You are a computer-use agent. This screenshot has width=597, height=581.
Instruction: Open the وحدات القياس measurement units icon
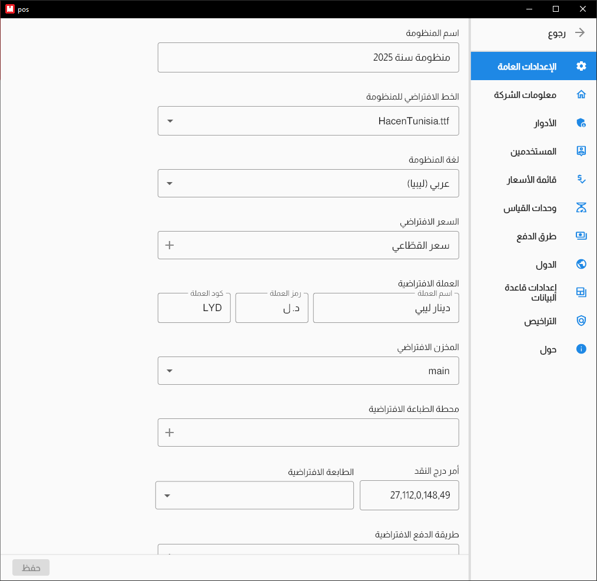click(x=581, y=207)
